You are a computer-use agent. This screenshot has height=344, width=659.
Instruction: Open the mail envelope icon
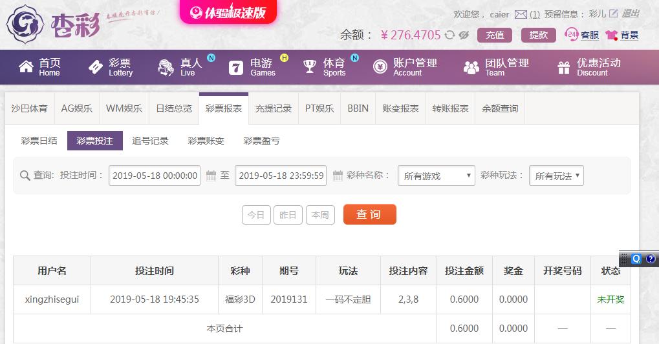pos(521,14)
